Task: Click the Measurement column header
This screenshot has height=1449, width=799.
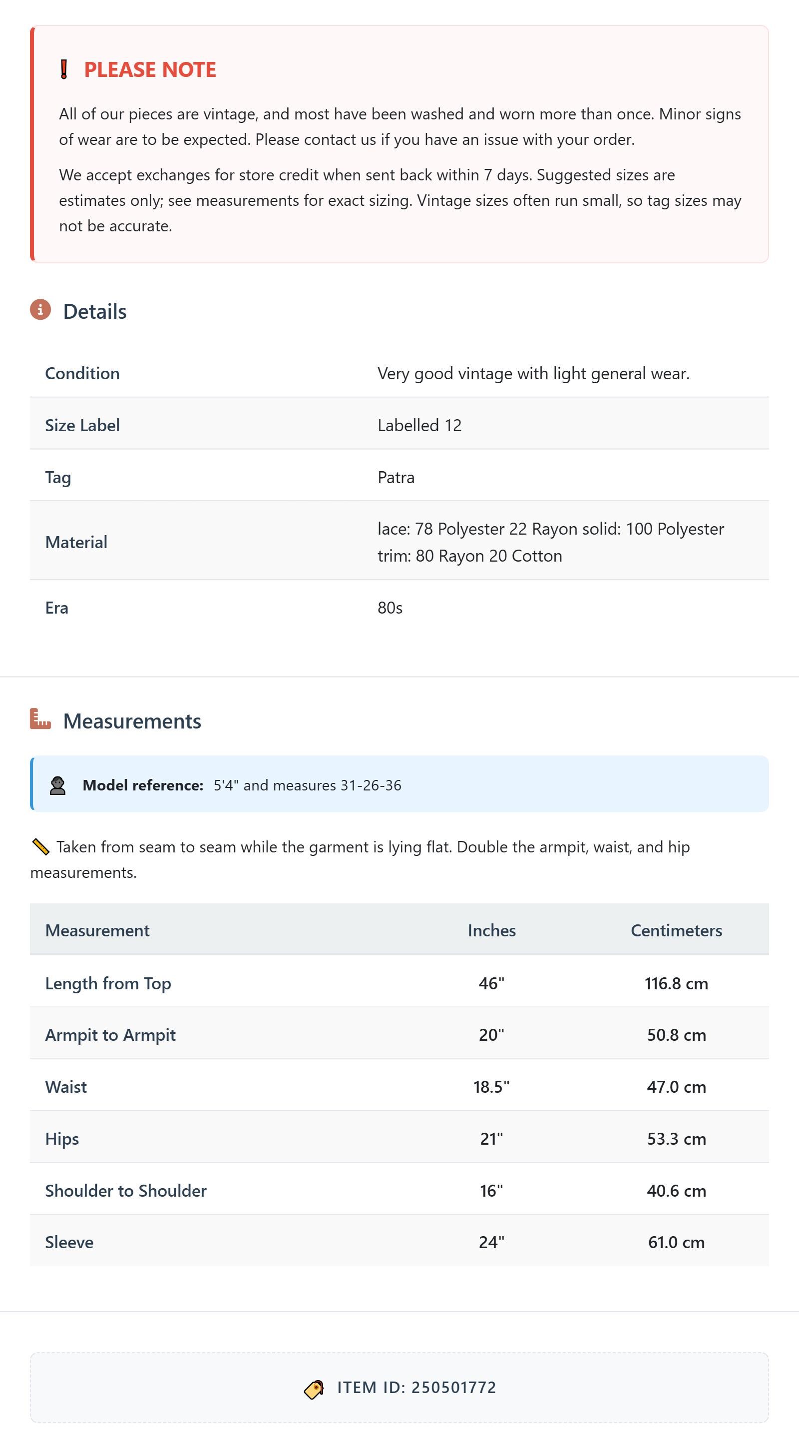Action: tap(97, 930)
